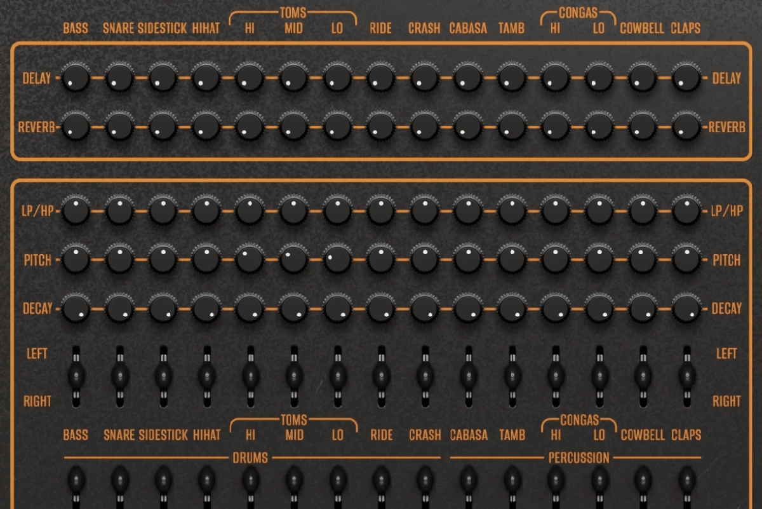Click the Crash Delay knob

click(x=424, y=78)
